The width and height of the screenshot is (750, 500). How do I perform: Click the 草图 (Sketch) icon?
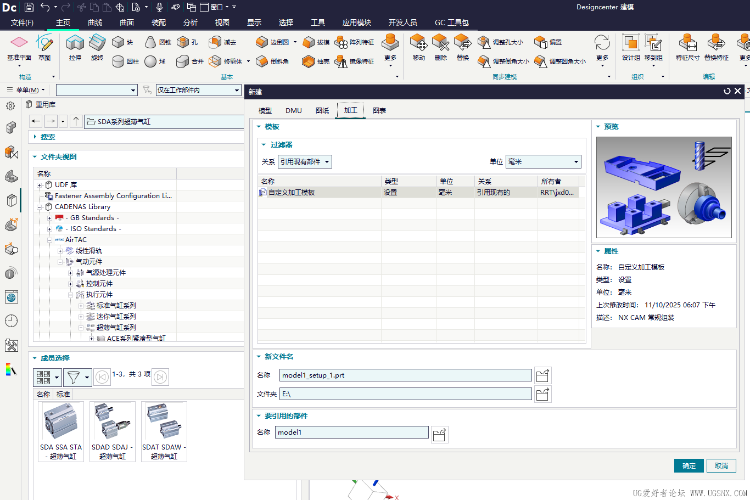coord(44,43)
